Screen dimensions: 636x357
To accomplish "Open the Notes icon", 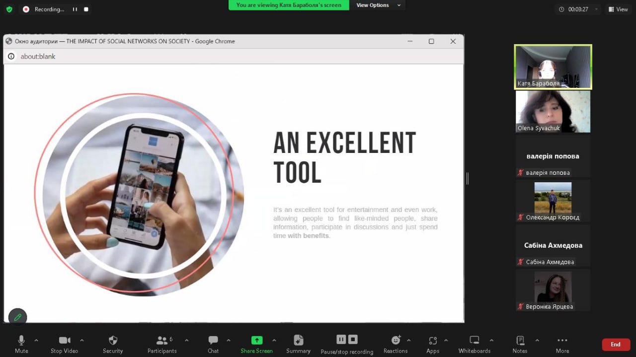I will (520, 341).
